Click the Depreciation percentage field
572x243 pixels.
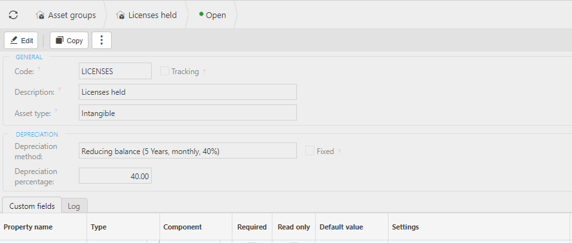coord(116,176)
